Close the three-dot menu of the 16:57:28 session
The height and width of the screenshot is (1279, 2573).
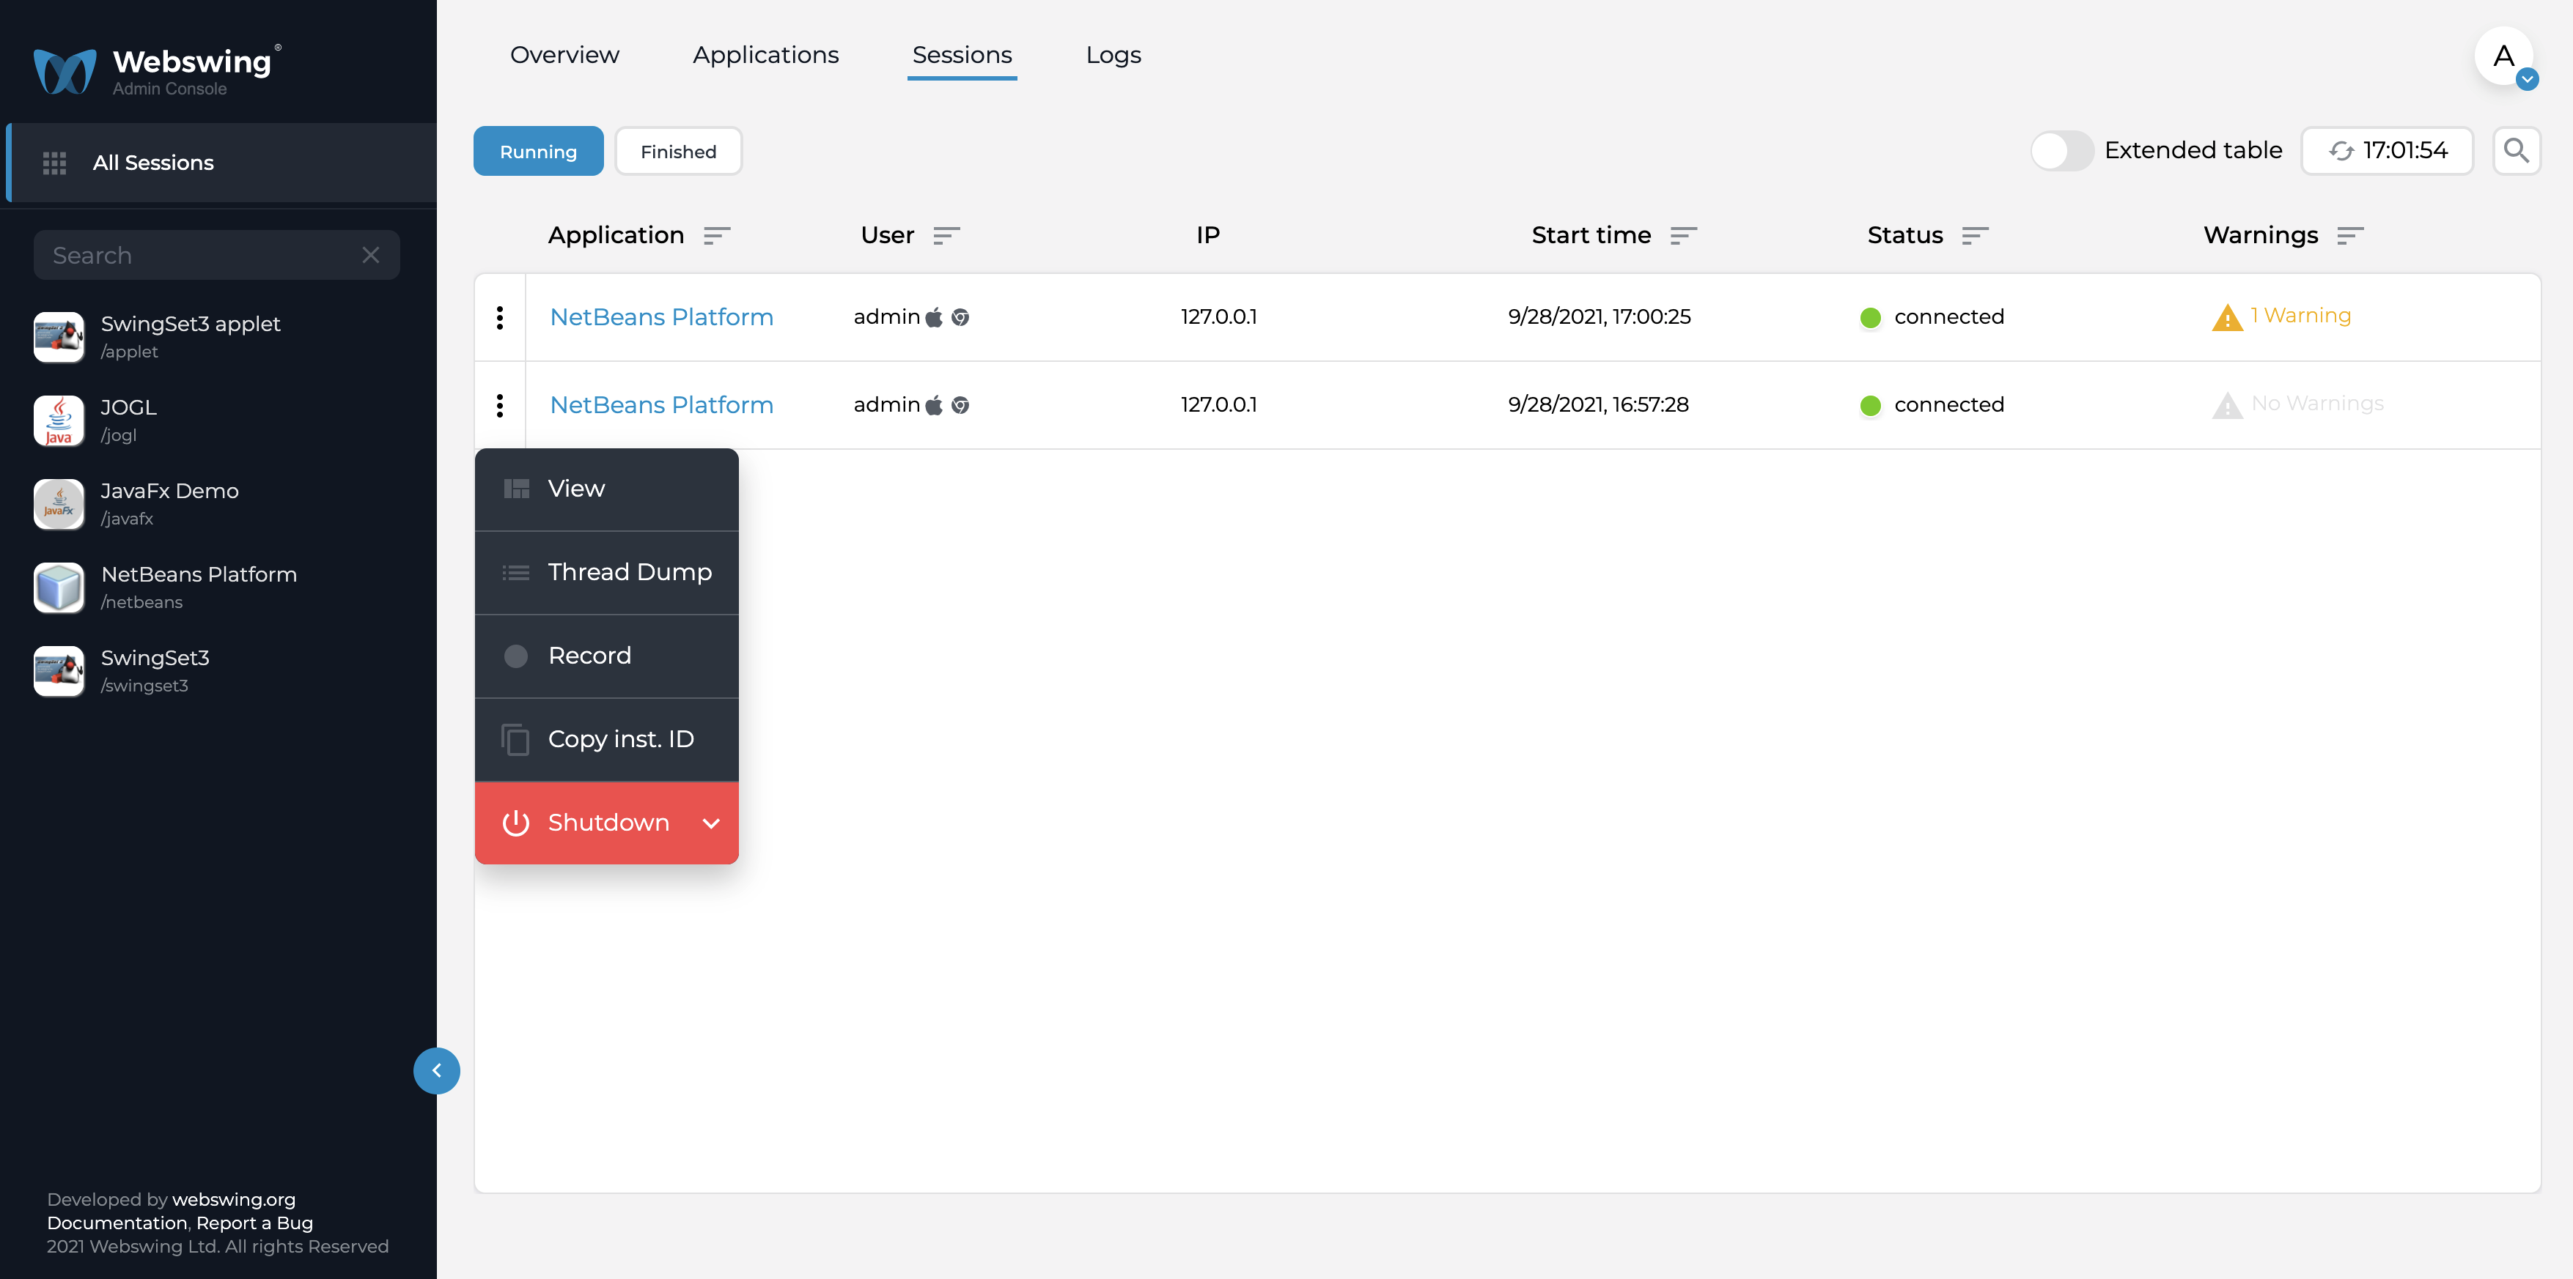click(x=501, y=405)
